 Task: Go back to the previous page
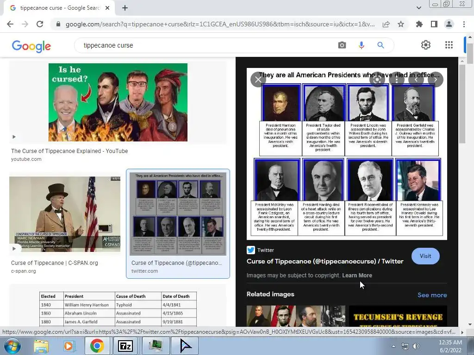coord(10,24)
